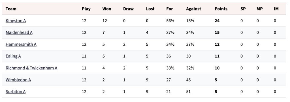Select the MP column header

coord(259,9)
